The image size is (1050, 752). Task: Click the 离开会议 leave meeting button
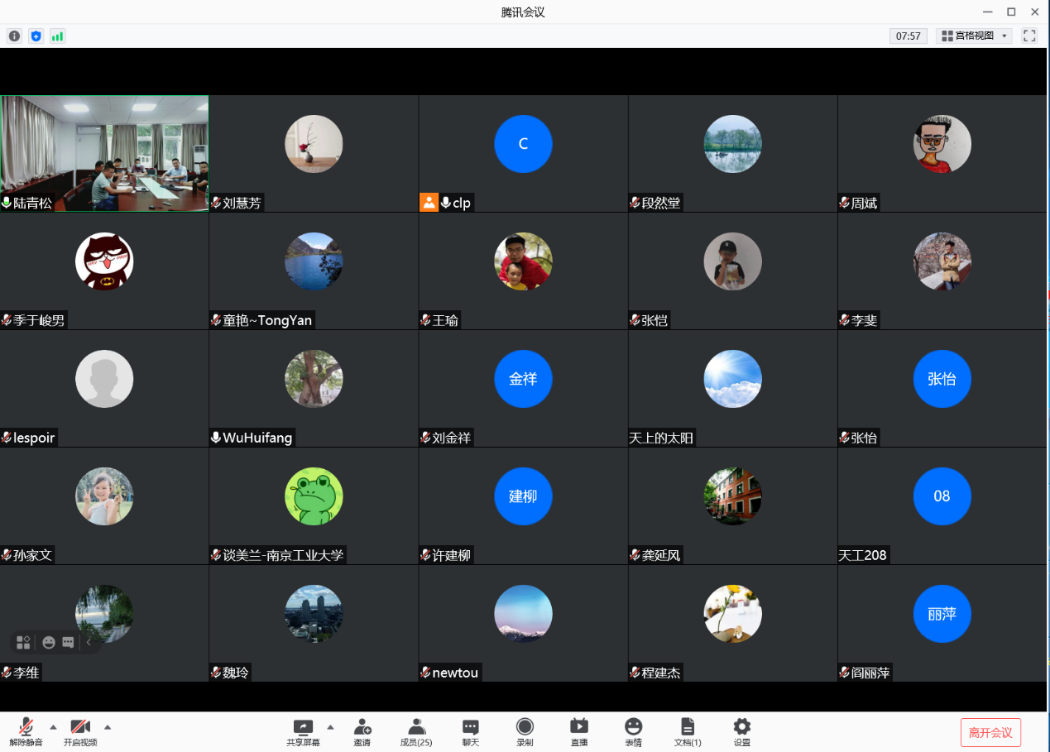(990, 733)
